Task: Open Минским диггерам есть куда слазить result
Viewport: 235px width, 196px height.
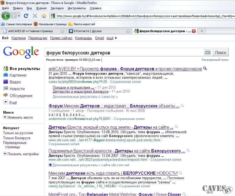Action: 113,173
